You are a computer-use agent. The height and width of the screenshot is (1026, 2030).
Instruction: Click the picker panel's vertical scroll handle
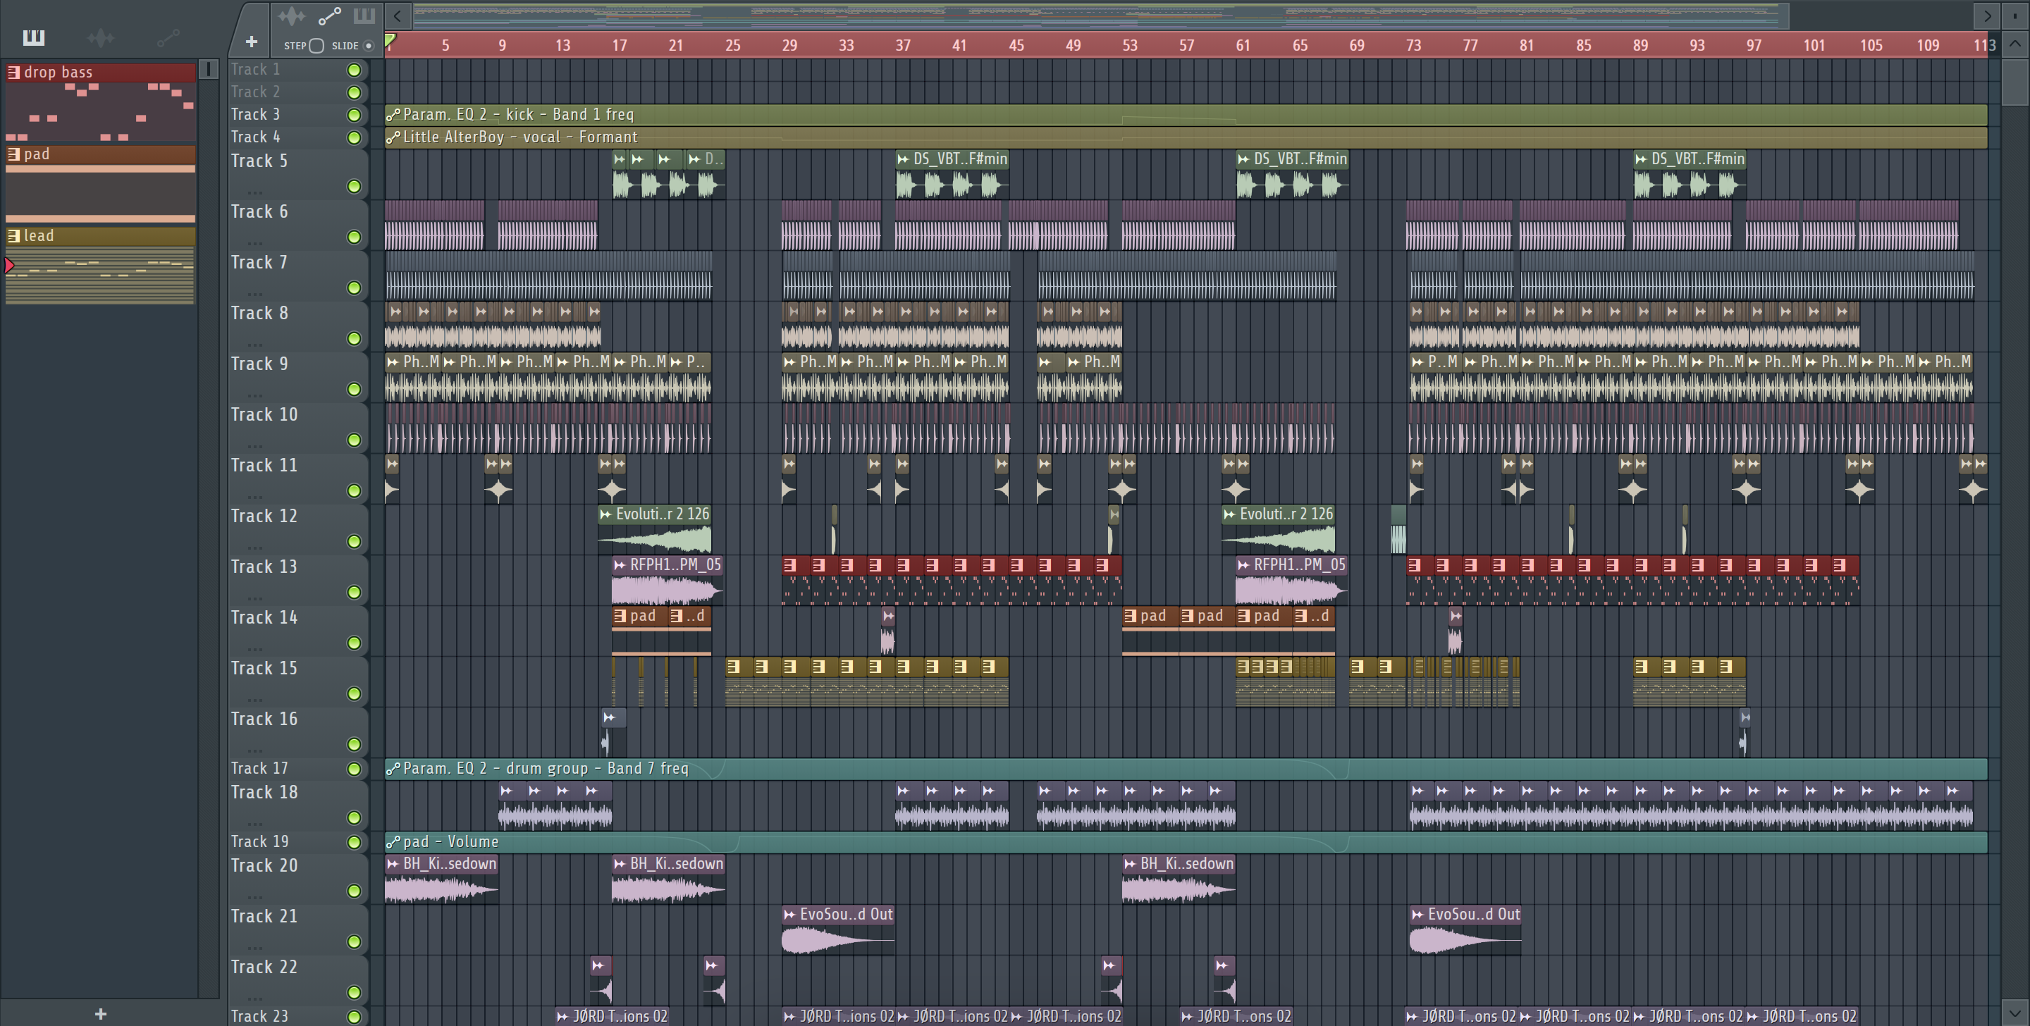pyautogui.click(x=208, y=69)
